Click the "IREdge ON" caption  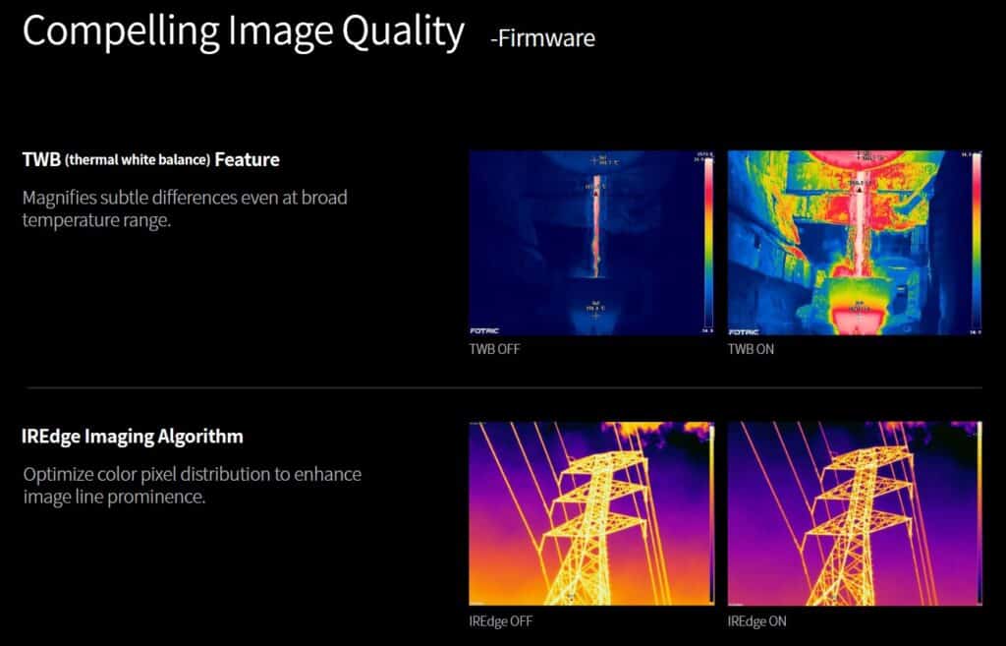(x=756, y=621)
